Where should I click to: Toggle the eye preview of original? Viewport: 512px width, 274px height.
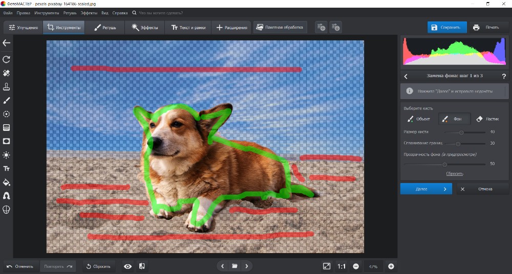128,266
